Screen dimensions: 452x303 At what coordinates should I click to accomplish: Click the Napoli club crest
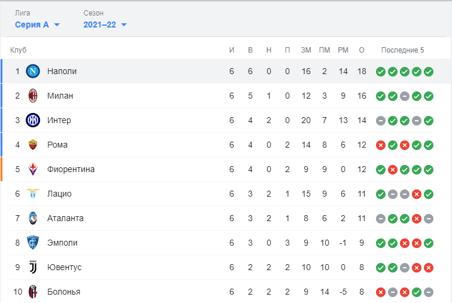pyautogui.click(x=33, y=71)
